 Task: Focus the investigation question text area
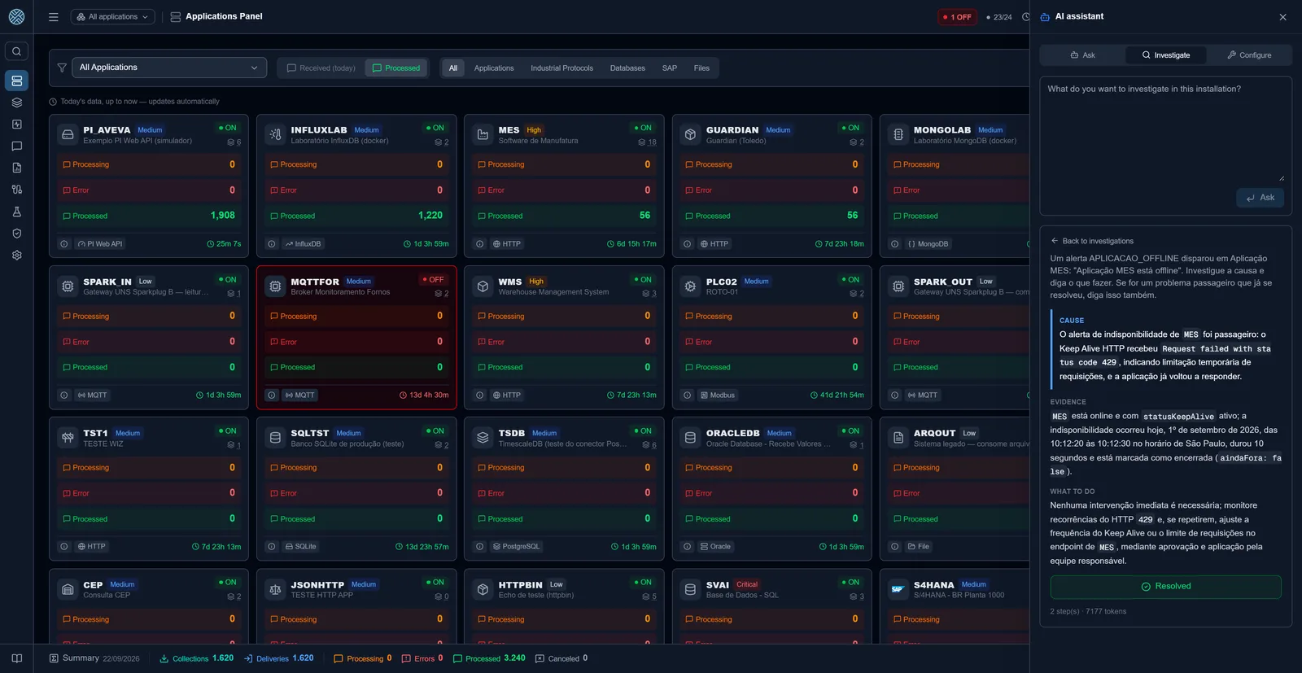tap(1165, 130)
